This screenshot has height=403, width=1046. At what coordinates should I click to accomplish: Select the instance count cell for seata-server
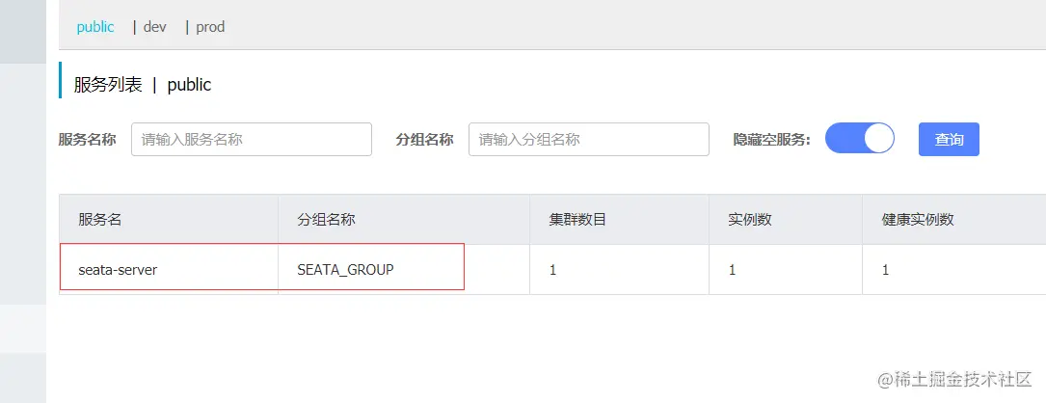coord(733,270)
